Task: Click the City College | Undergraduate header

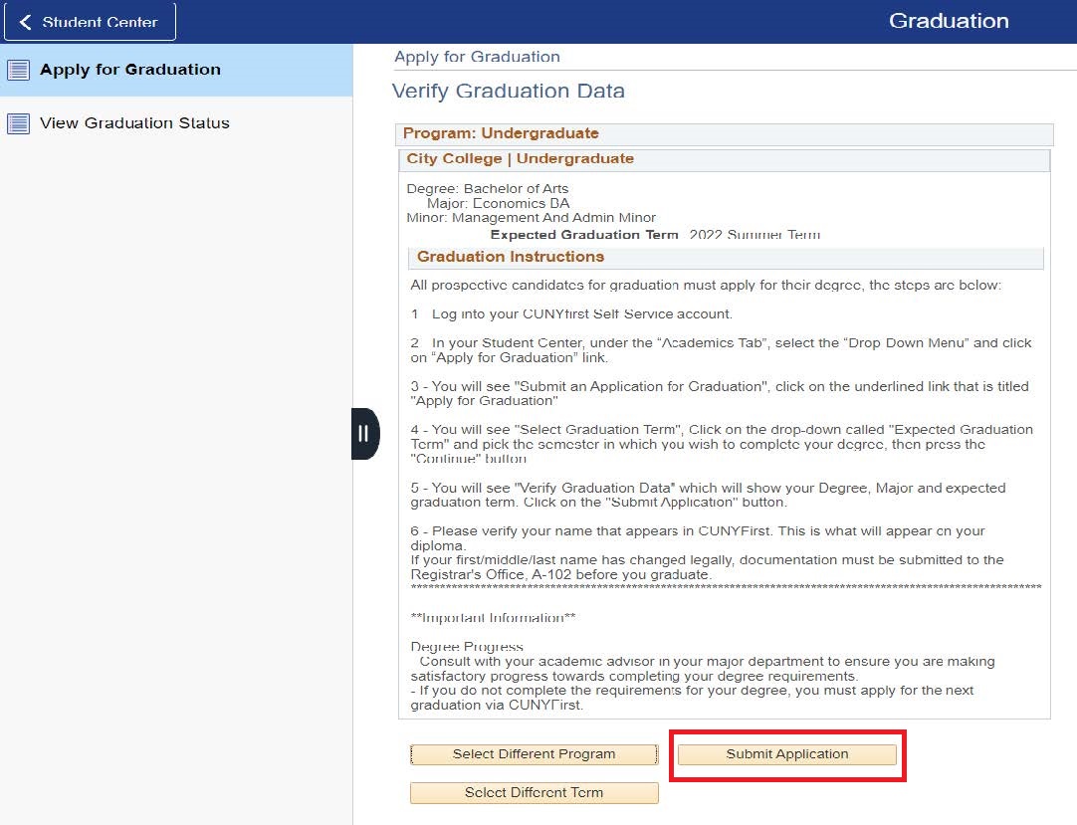Action: (520, 159)
